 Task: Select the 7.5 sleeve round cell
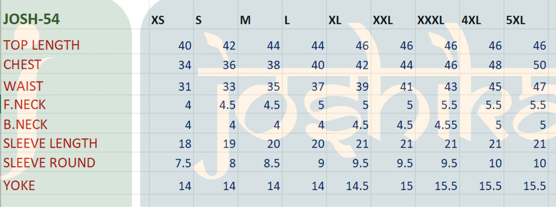(183, 163)
